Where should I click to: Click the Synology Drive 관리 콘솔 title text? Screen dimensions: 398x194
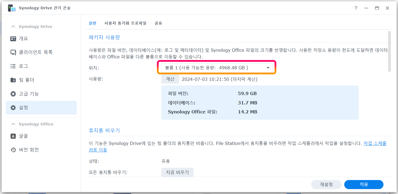pyautogui.click(x=44, y=8)
